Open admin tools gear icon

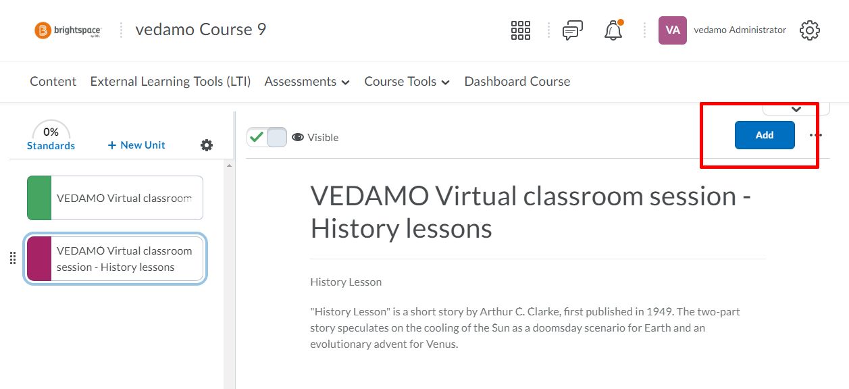(x=810, y=30)
